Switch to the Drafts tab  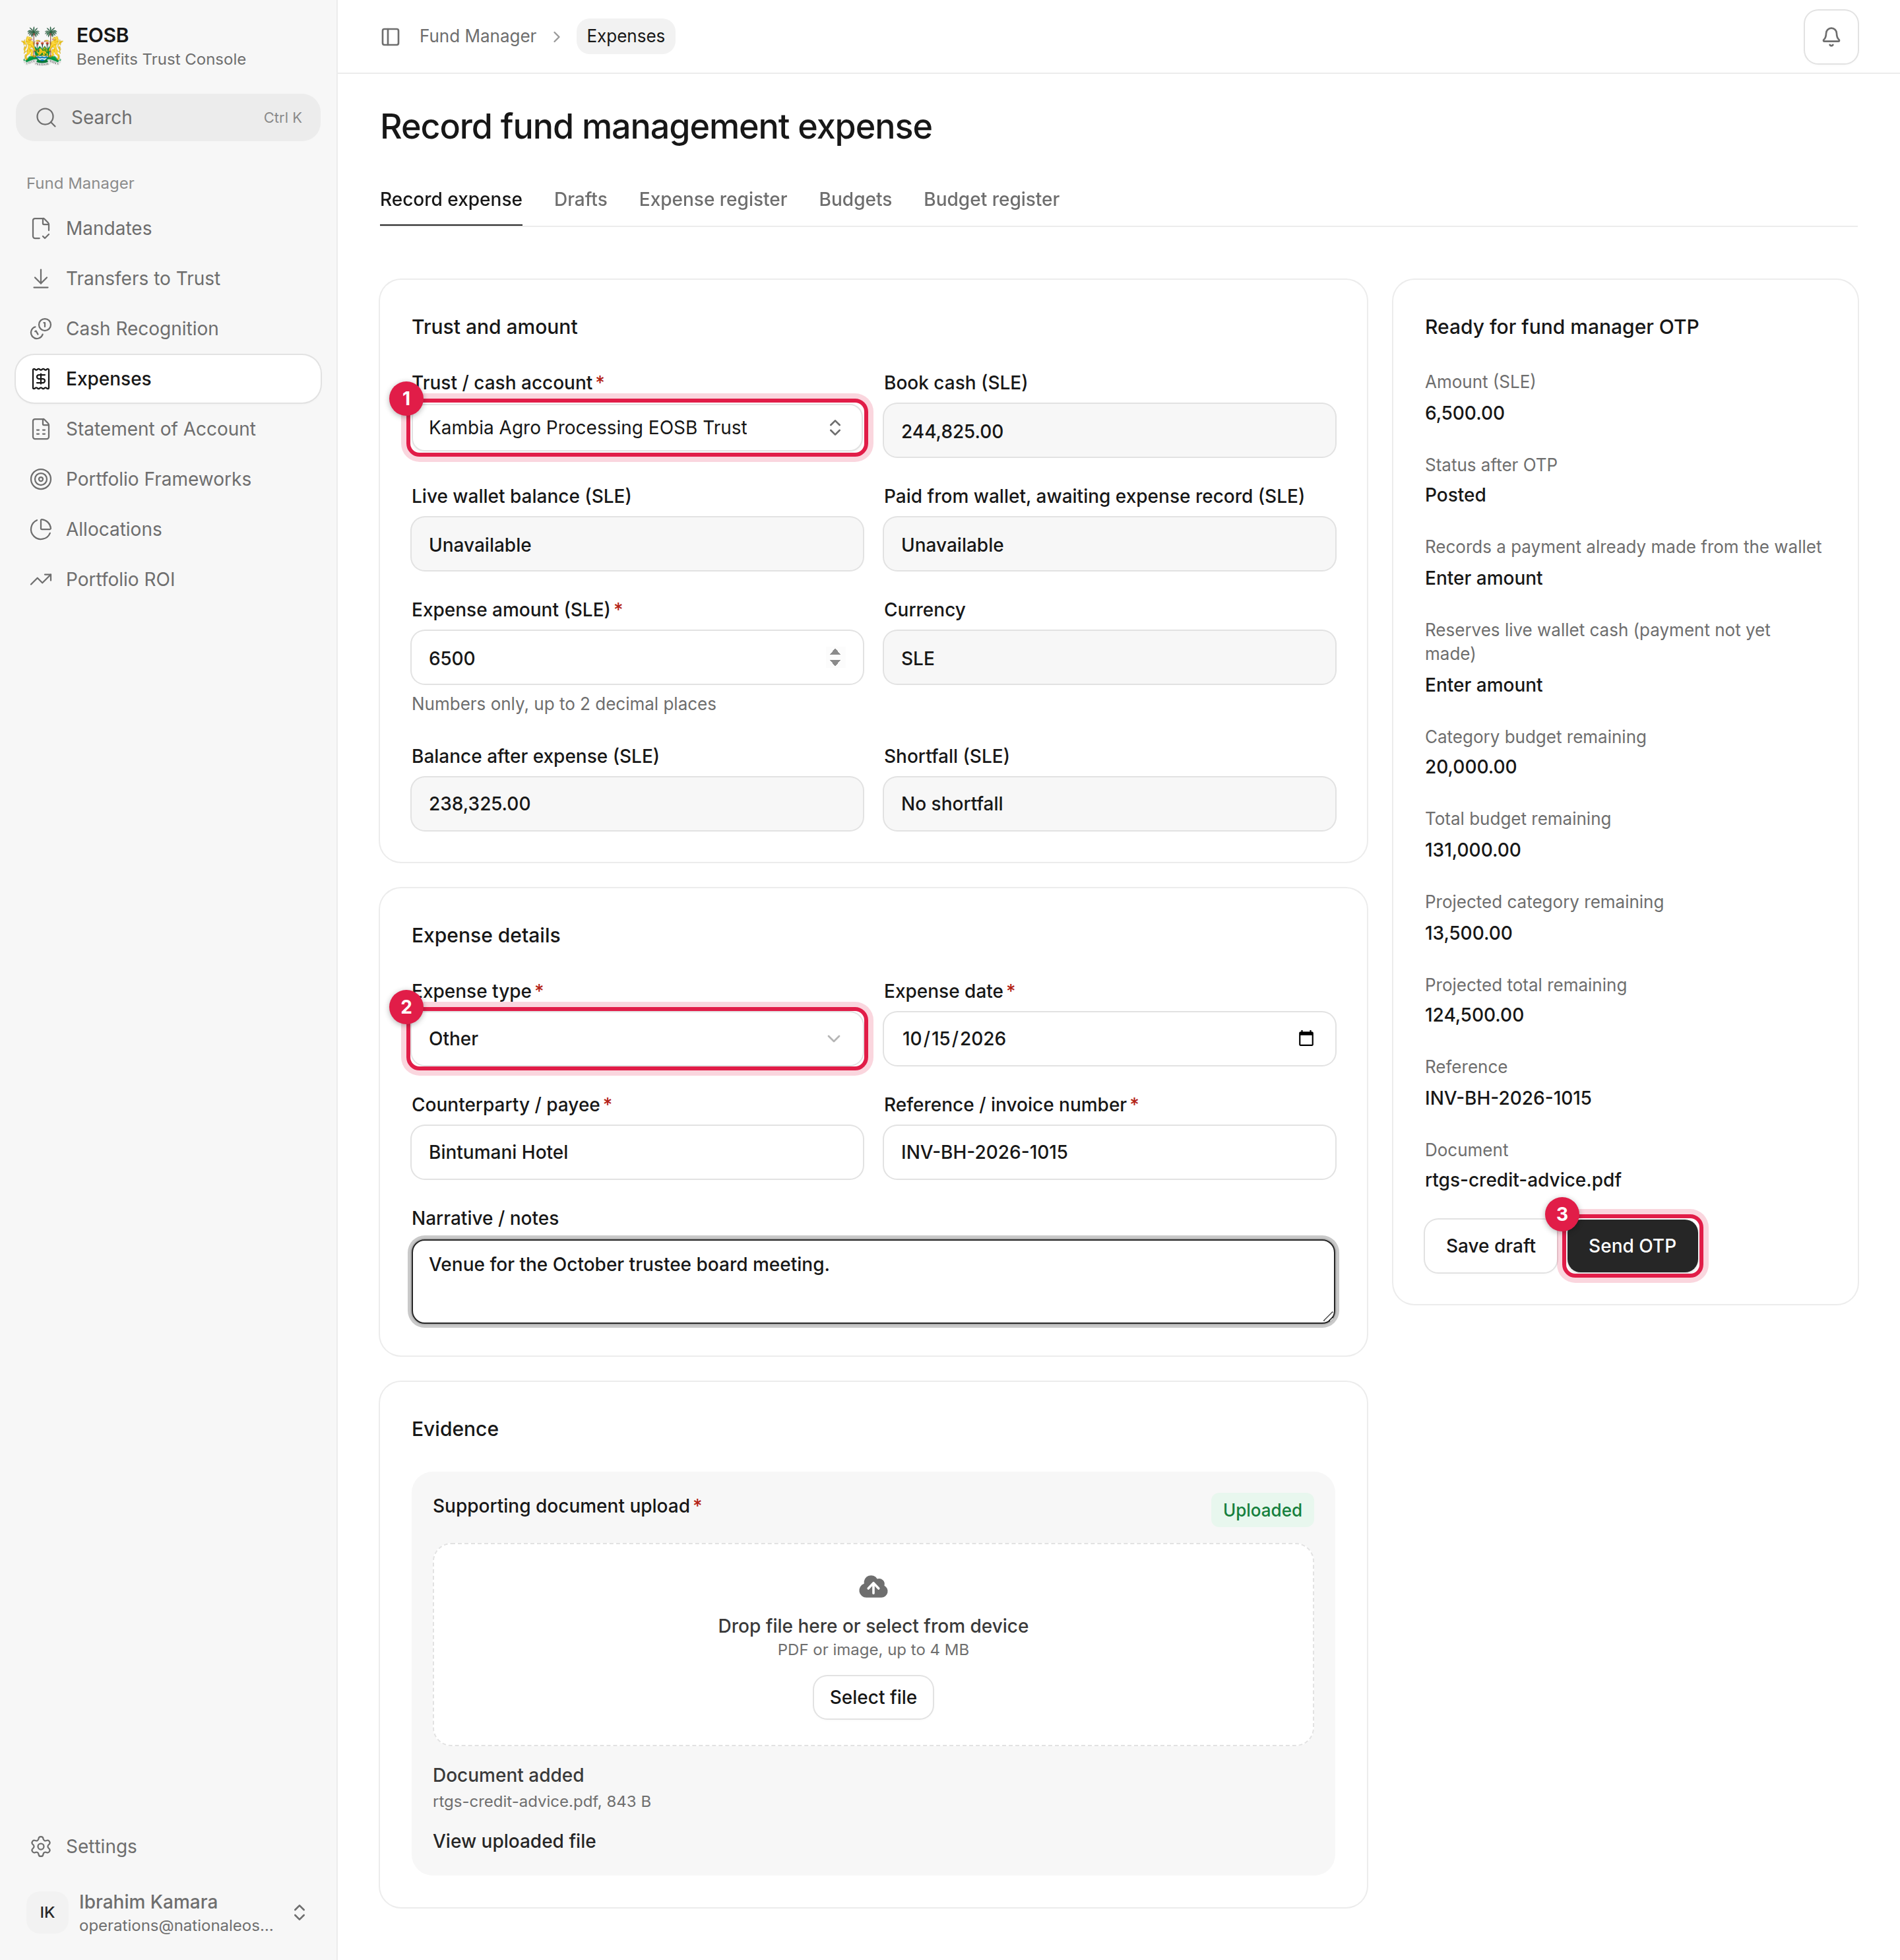click(x=581, y=199)
